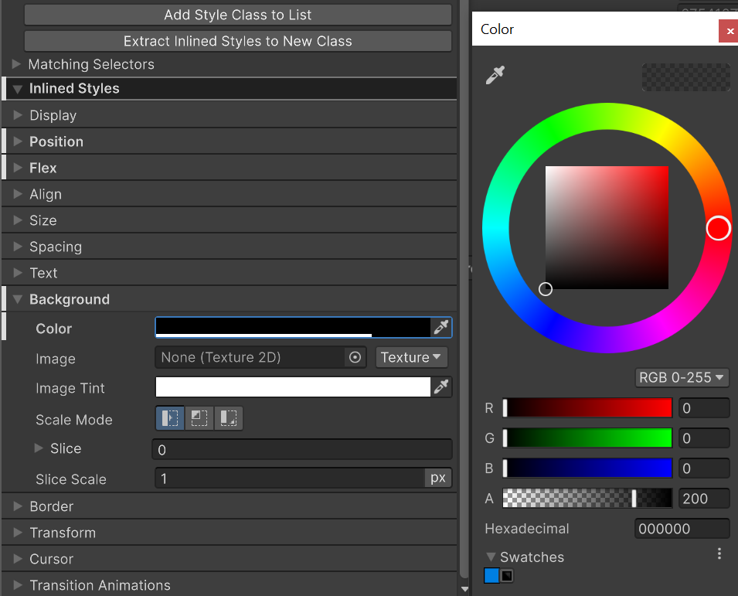The image size is (738, 596).
Task: Select the stretch-to-fill scale mode
Action: tap(170, 418)
